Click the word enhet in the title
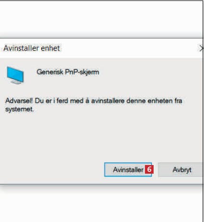The width and height of the screenshot is (204, 222). coord(50,48)
